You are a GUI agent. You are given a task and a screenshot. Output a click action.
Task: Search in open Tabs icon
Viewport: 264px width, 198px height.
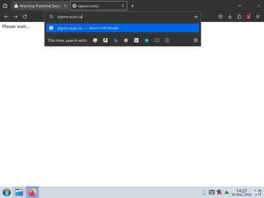point(157,40)
